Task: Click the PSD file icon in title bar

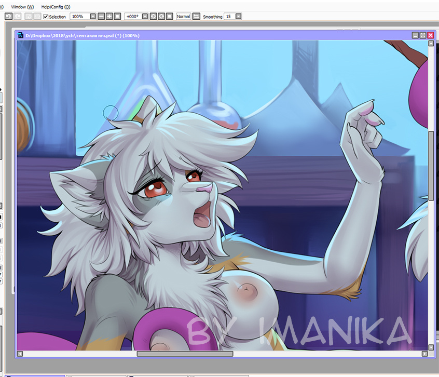Action: click(20, 35)
